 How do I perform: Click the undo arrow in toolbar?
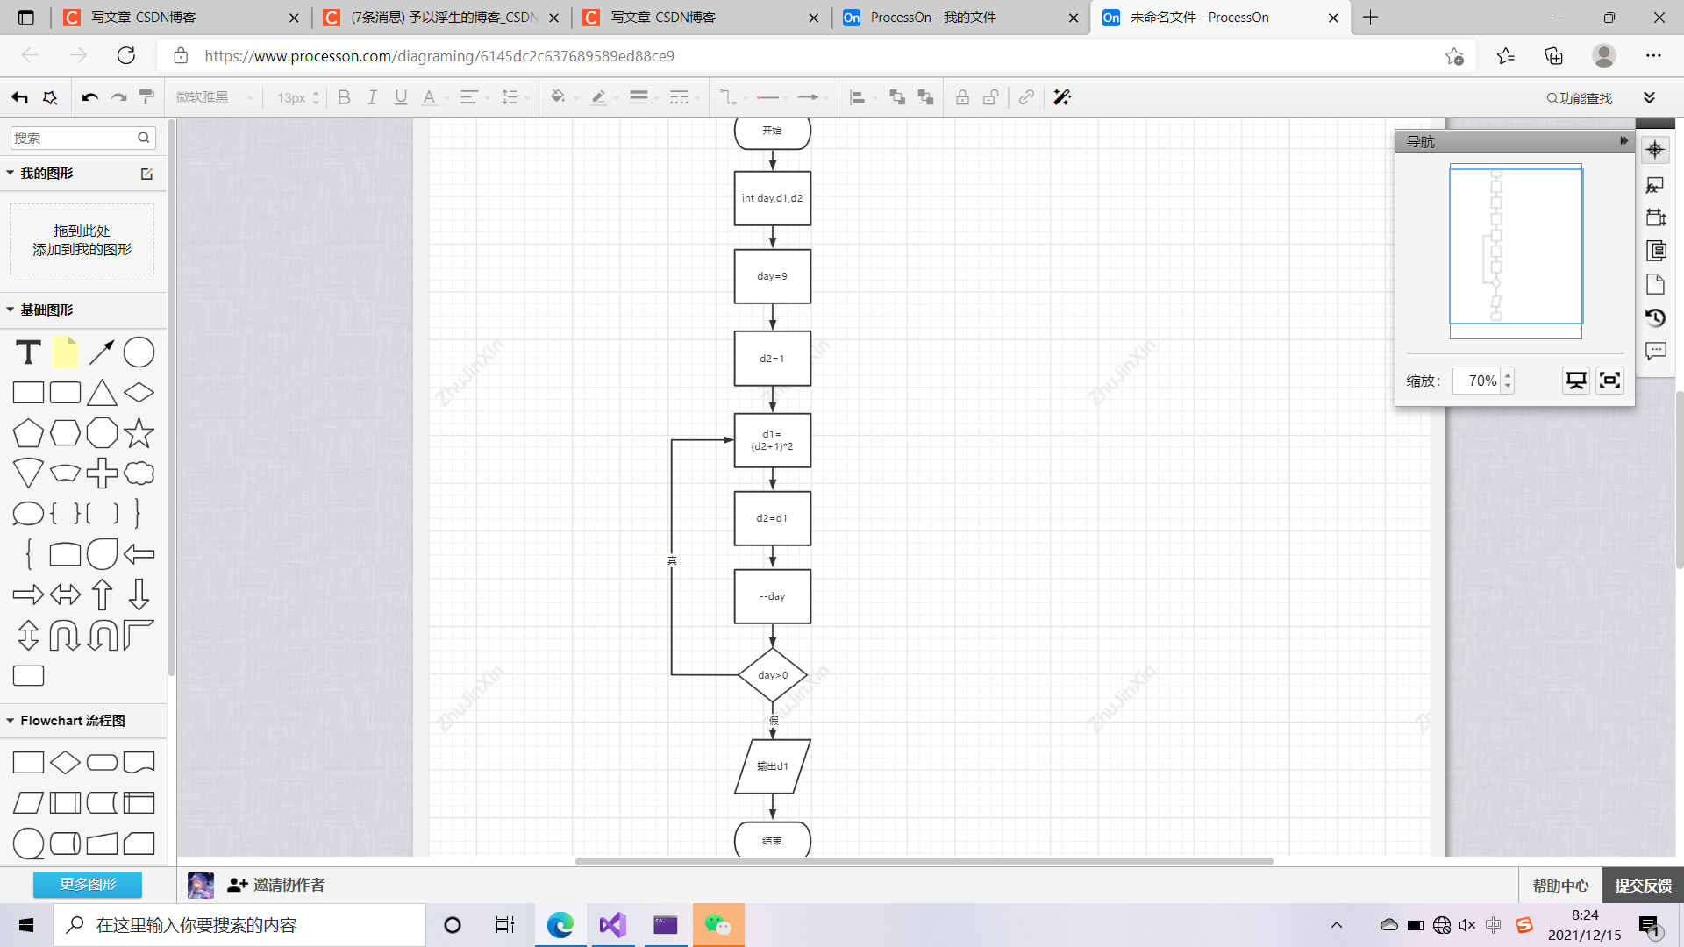pos(89,97)
